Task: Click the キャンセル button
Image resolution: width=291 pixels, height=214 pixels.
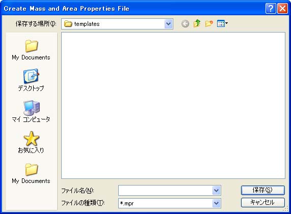Action: click(262, 202)
